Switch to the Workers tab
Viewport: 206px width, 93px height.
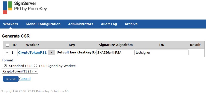click(11, 24)
